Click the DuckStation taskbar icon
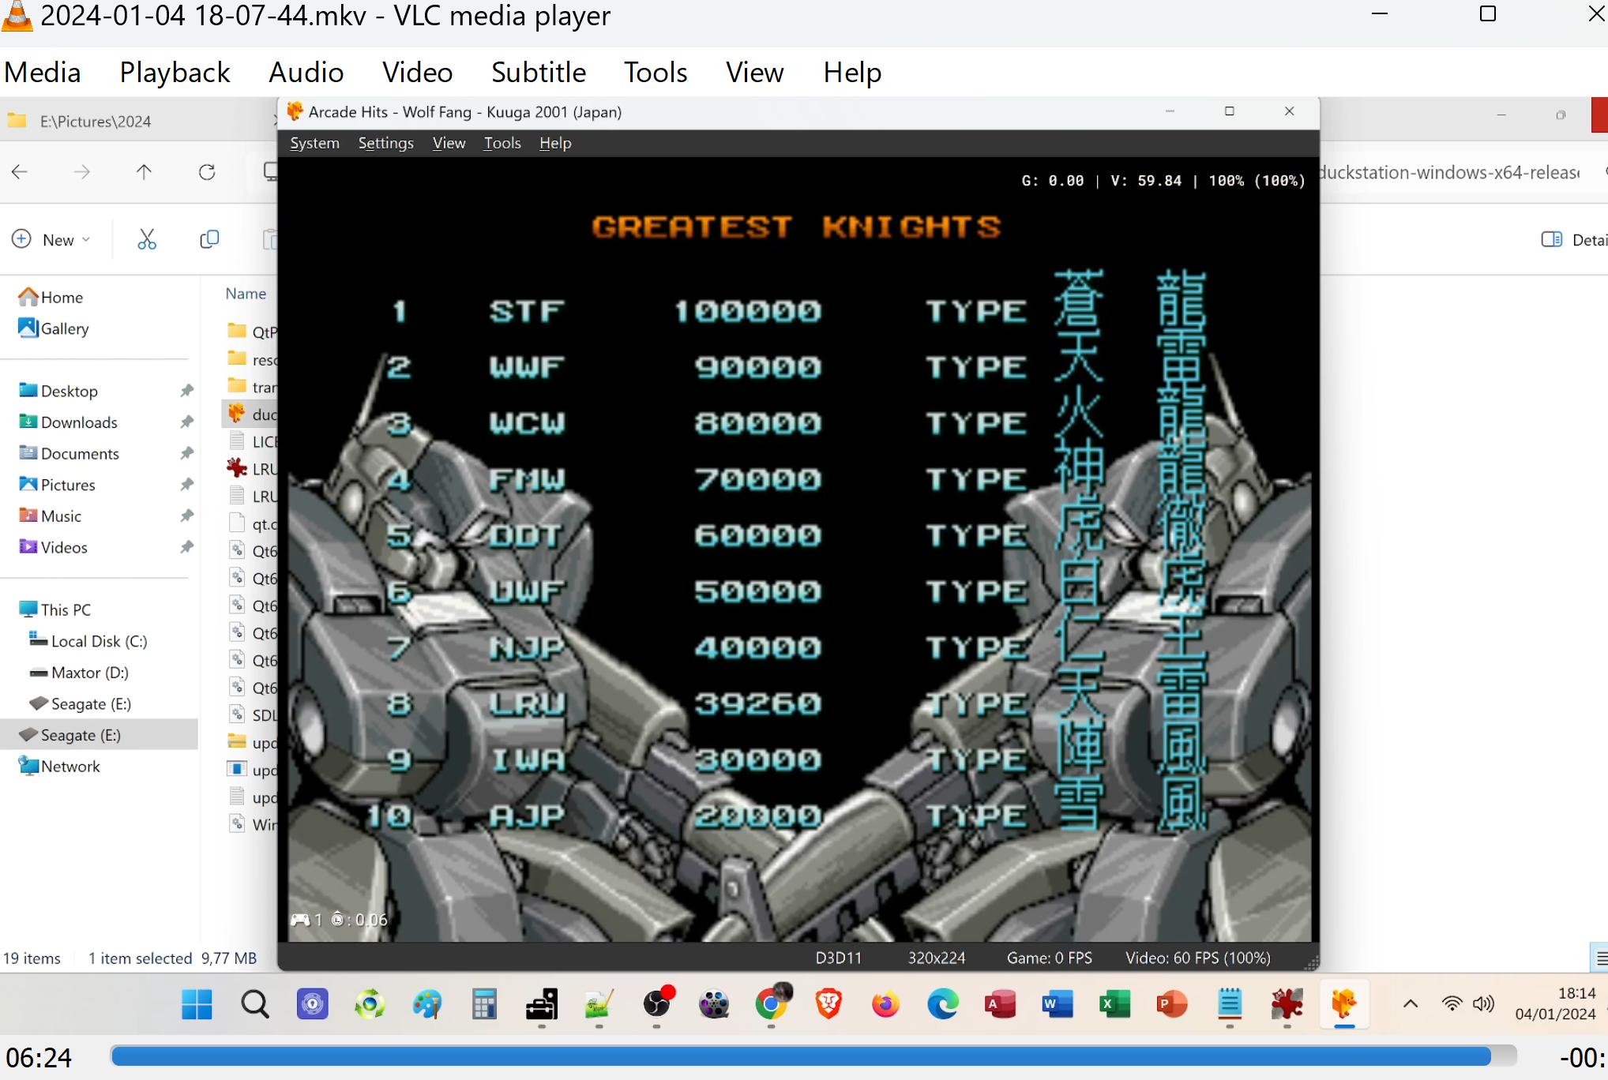Image resolution: width=1608 pixels, height=1080 pixels. point(1343,1004)
